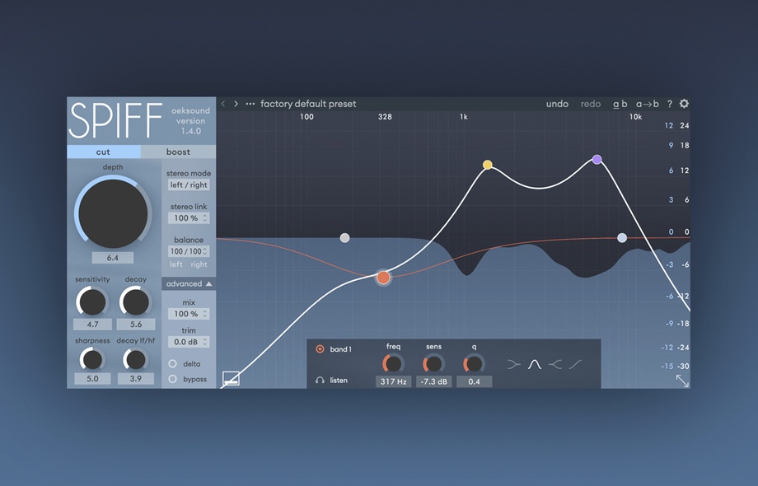This screenshot has height=486, width=758.
Task: Click the decay knob
Action: 136,301
